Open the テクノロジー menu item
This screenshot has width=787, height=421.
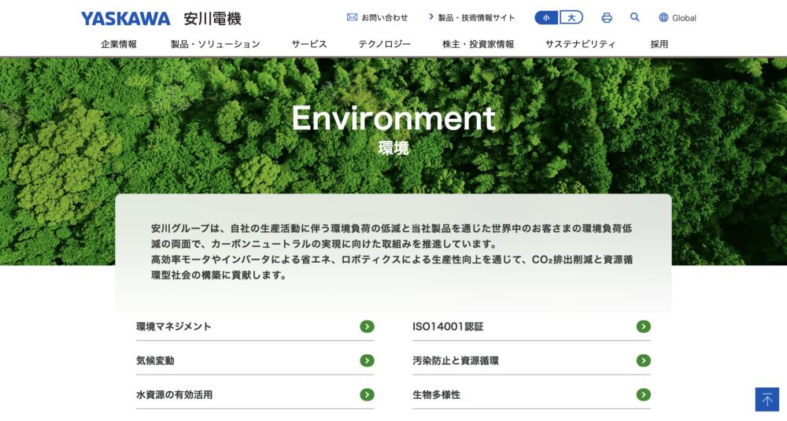pyautogui.click(x=384, y=44)
